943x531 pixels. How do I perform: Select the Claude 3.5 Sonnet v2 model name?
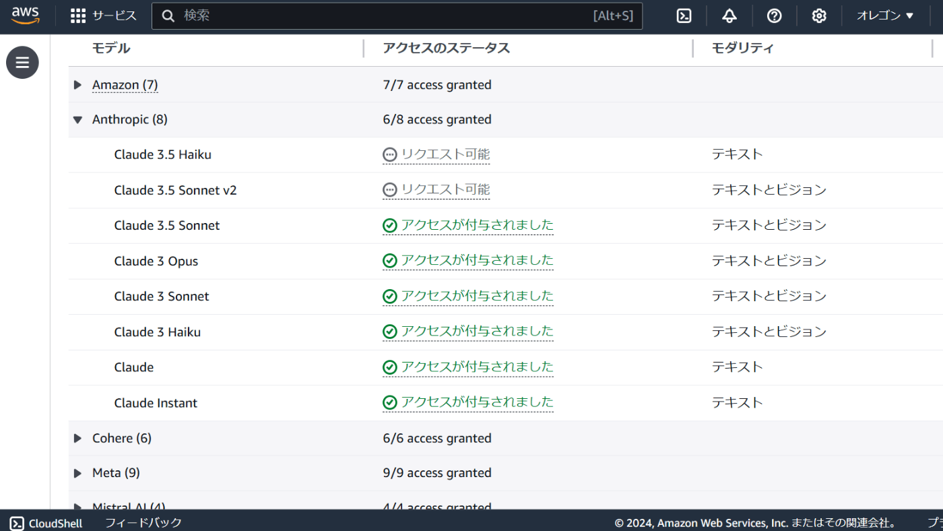pos(176,190)
